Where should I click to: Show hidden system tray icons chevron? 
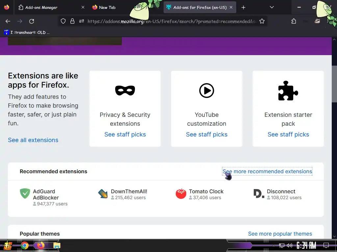click(x=273, y=245)
